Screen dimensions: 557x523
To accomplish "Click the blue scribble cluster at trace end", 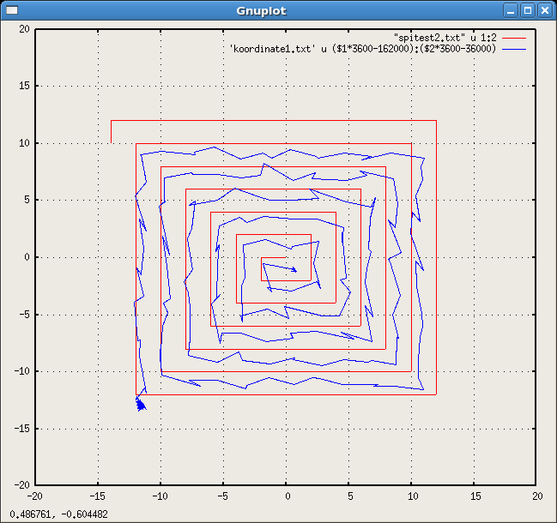I will [141, 405].
